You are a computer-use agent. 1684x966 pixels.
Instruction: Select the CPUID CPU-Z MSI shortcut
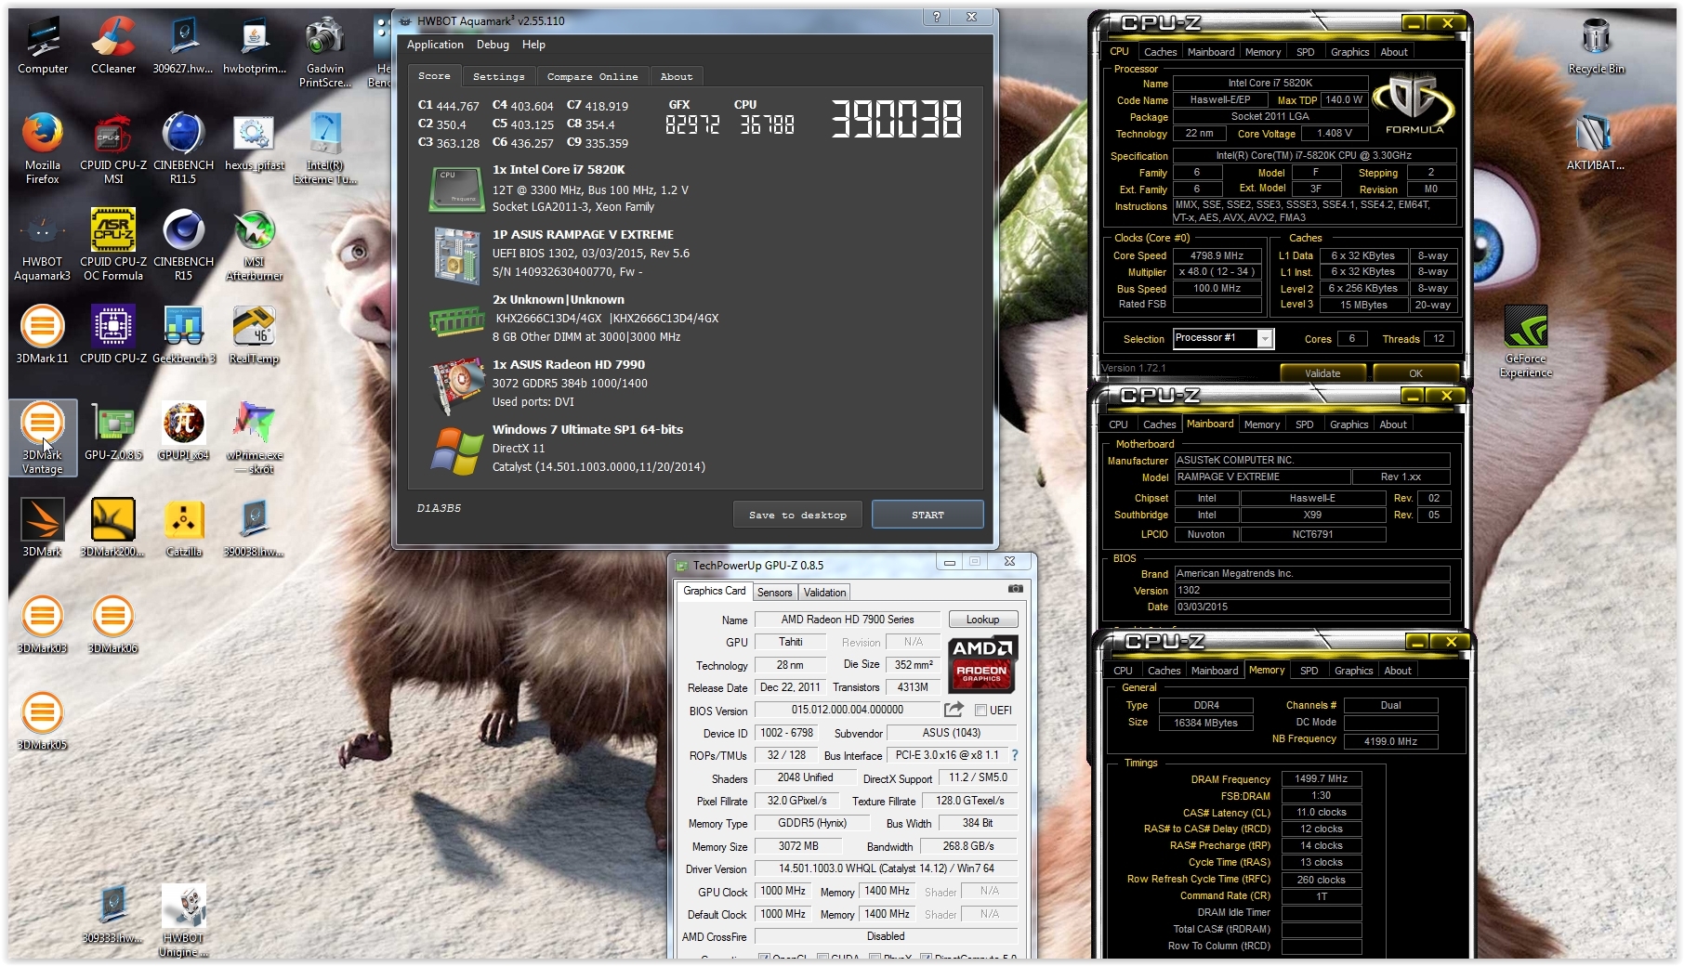tap(113, 148)
